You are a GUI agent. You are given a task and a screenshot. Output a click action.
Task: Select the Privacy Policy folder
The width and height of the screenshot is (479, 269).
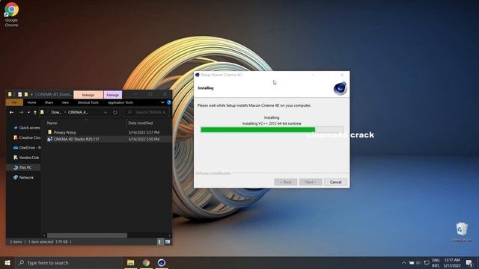(x=65, y=132)
